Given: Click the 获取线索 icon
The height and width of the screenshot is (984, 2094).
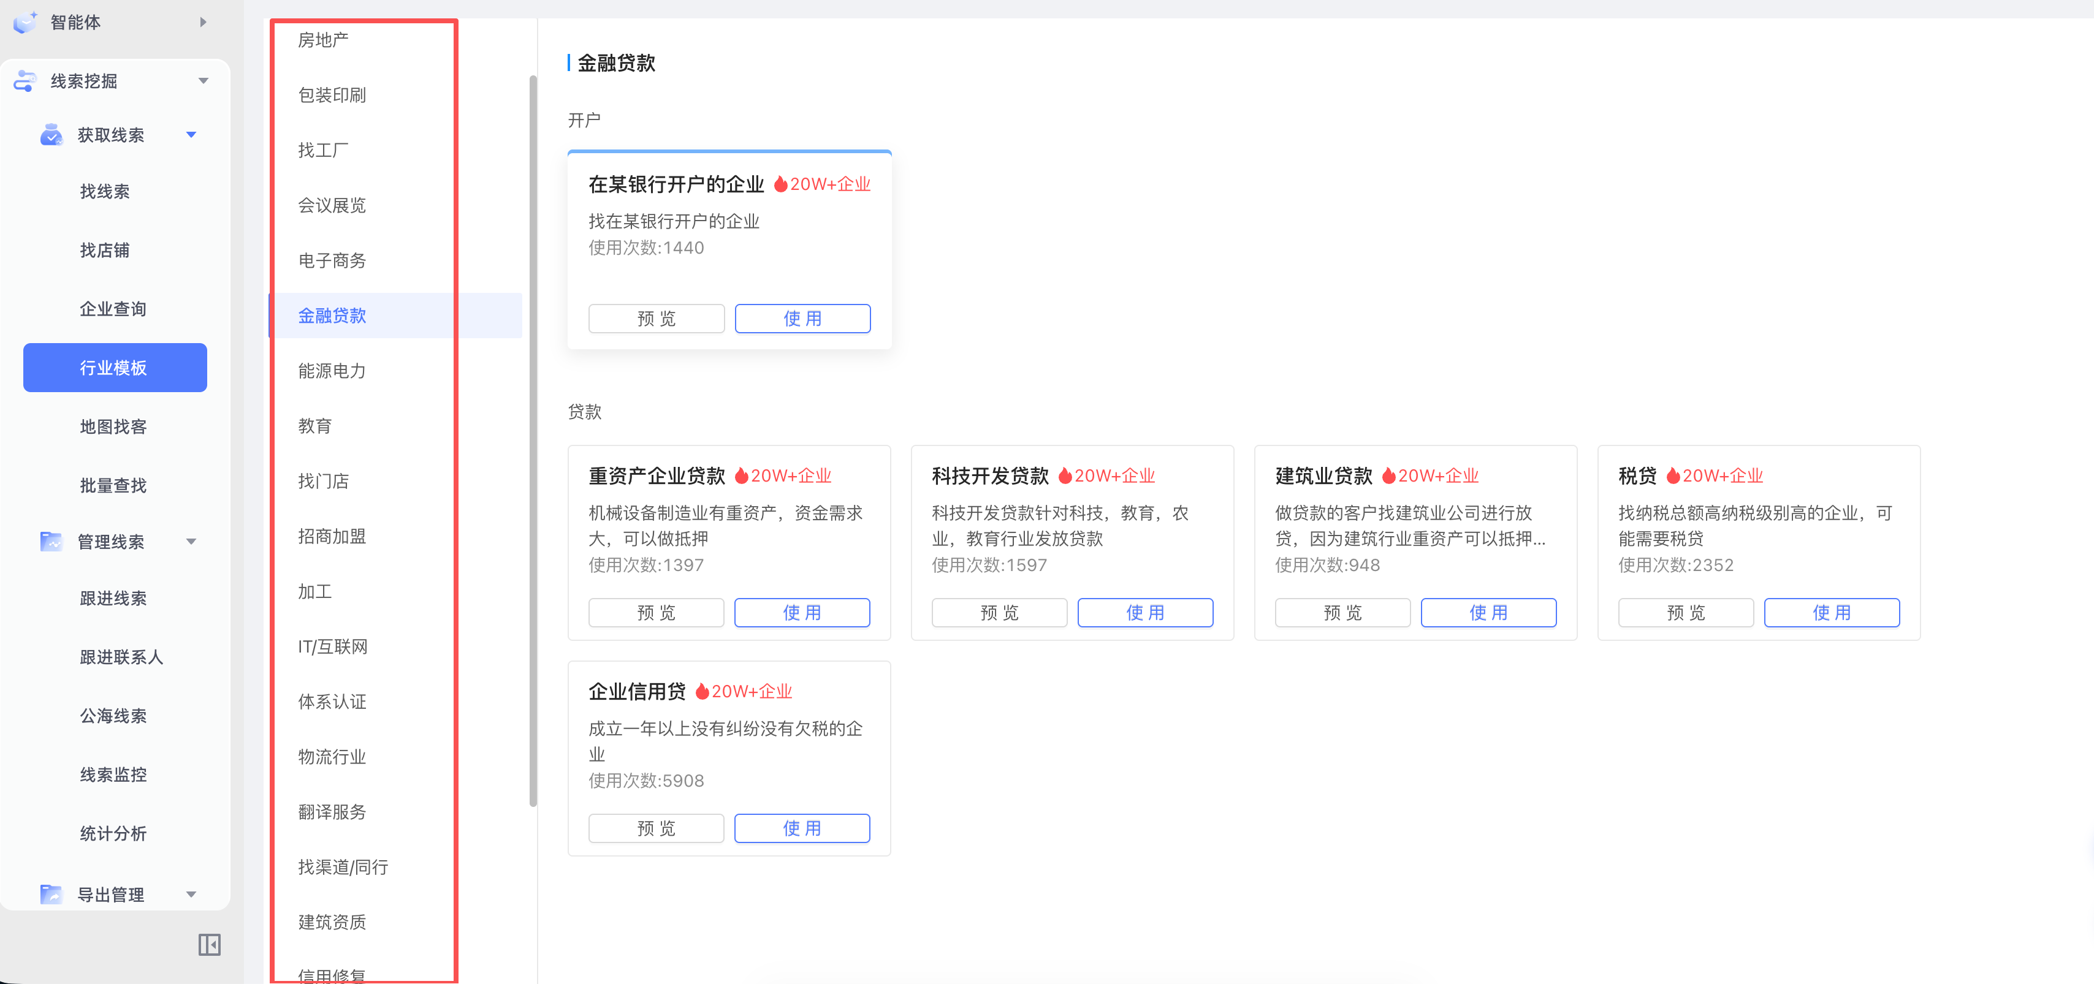Looking at the screenshot, I should coord(51,135).
